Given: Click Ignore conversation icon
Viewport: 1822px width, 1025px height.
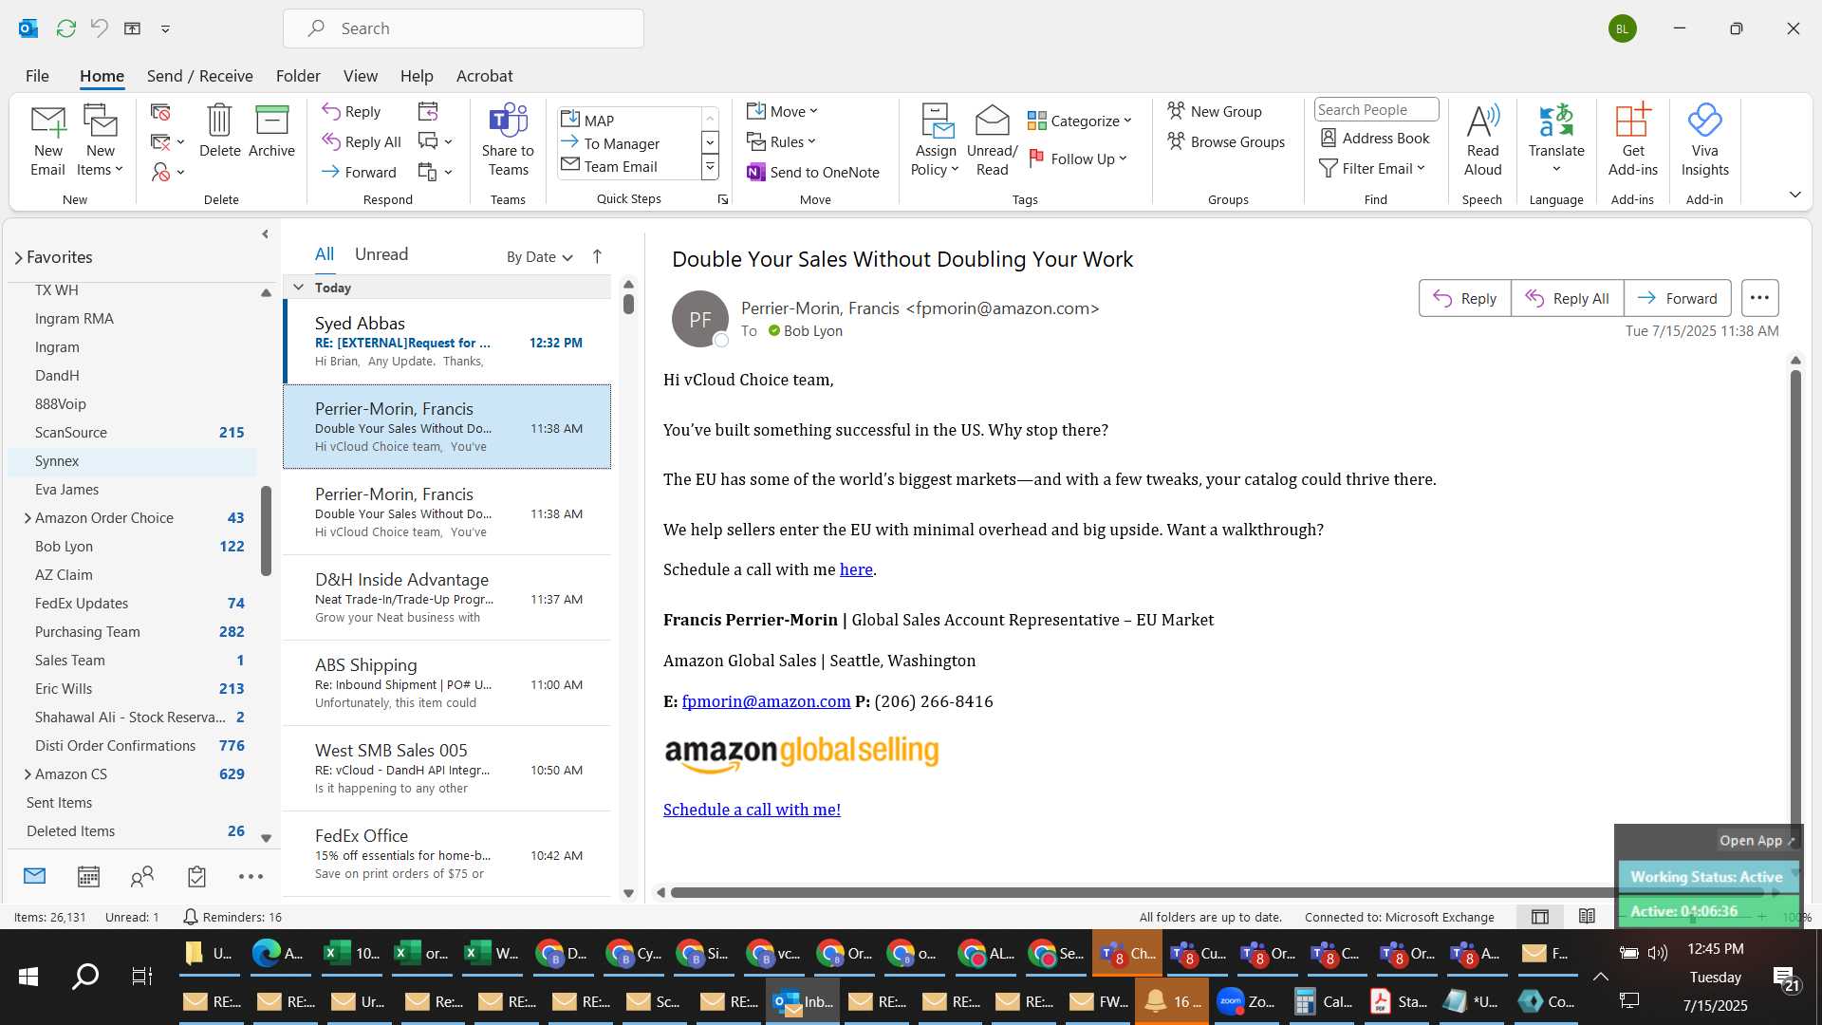Looking at the screenshot, I should click(160, 112).
